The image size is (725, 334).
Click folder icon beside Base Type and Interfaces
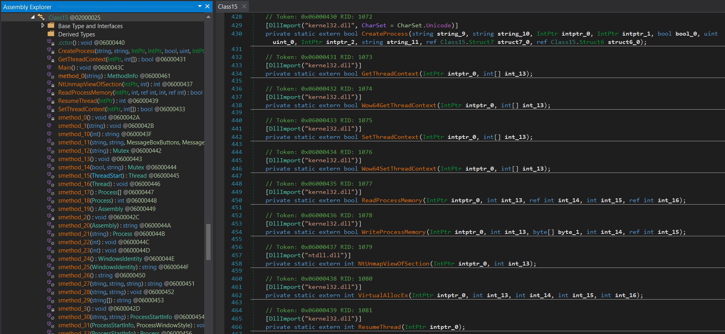51,26
